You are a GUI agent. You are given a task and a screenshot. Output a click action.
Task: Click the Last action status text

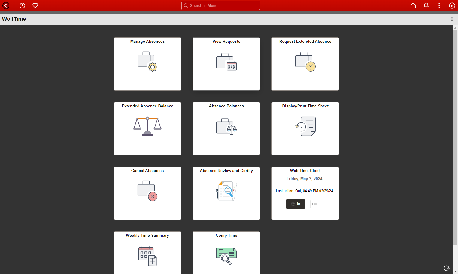(x=305, y=191)
